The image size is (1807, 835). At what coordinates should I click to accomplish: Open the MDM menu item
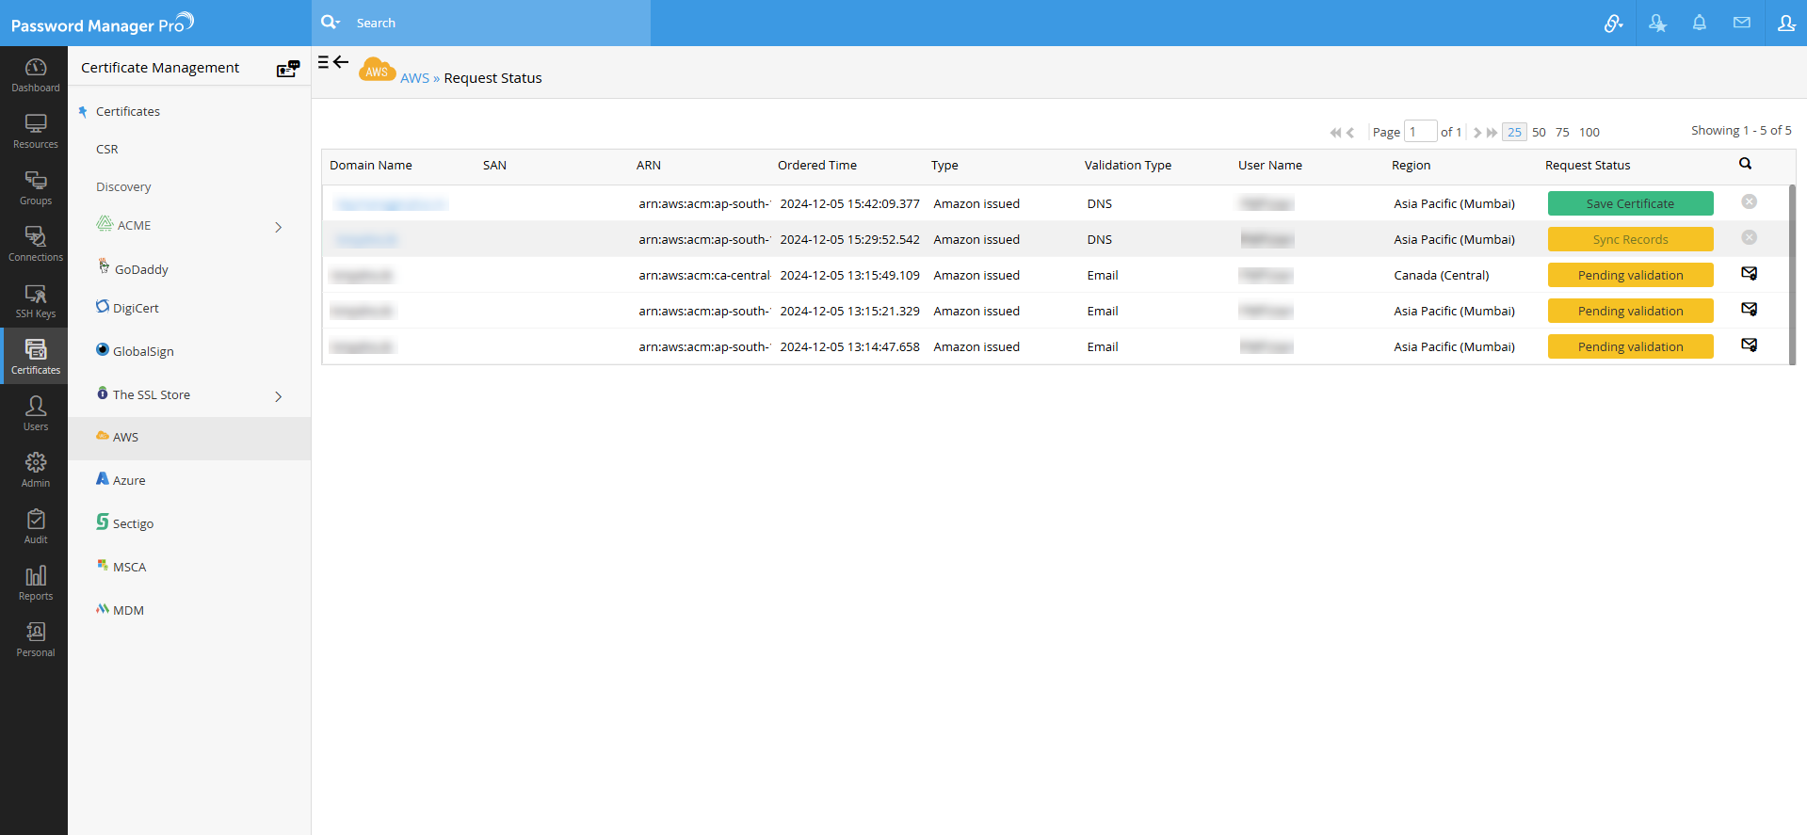(x=128, y=610)
